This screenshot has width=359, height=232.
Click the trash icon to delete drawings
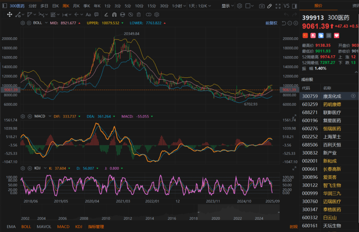[x=139, y=15]
